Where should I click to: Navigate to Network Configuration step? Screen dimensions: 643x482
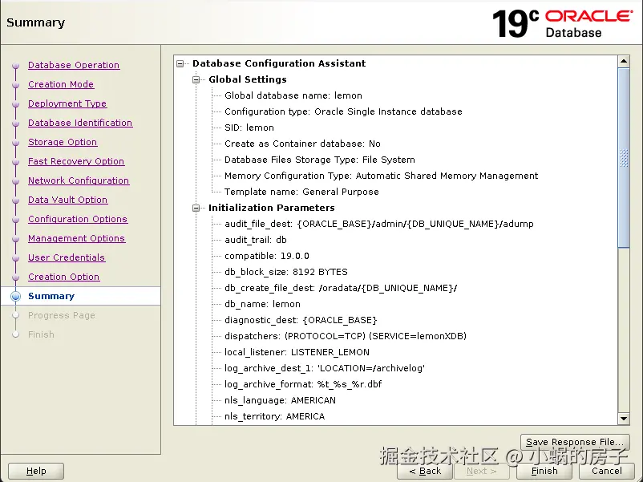[79, 180]
